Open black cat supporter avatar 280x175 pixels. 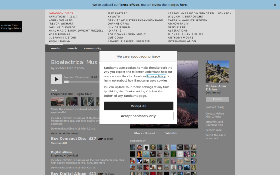point(146,147)
